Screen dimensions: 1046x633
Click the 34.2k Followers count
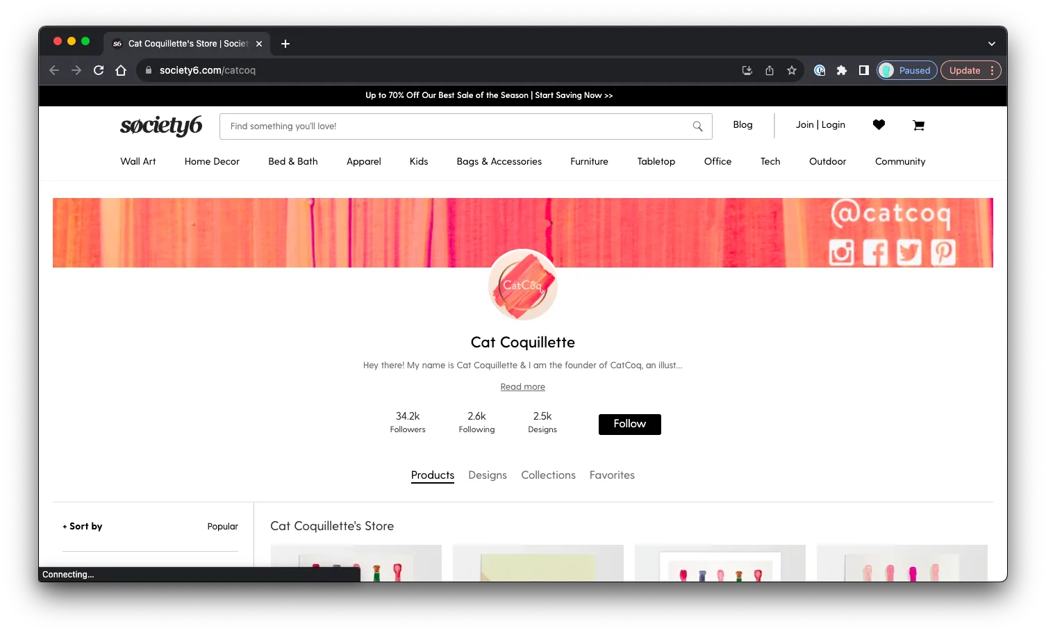pos(408,422)
